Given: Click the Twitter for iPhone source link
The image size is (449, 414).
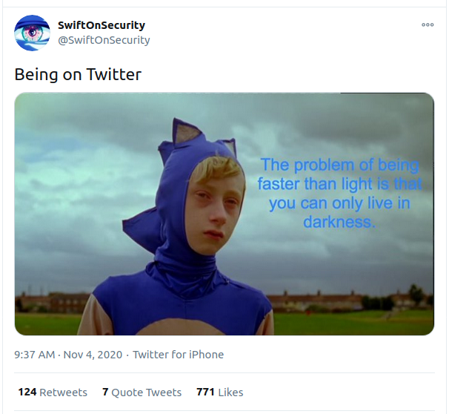Looking at the screenshot, I should pos(178,355).
